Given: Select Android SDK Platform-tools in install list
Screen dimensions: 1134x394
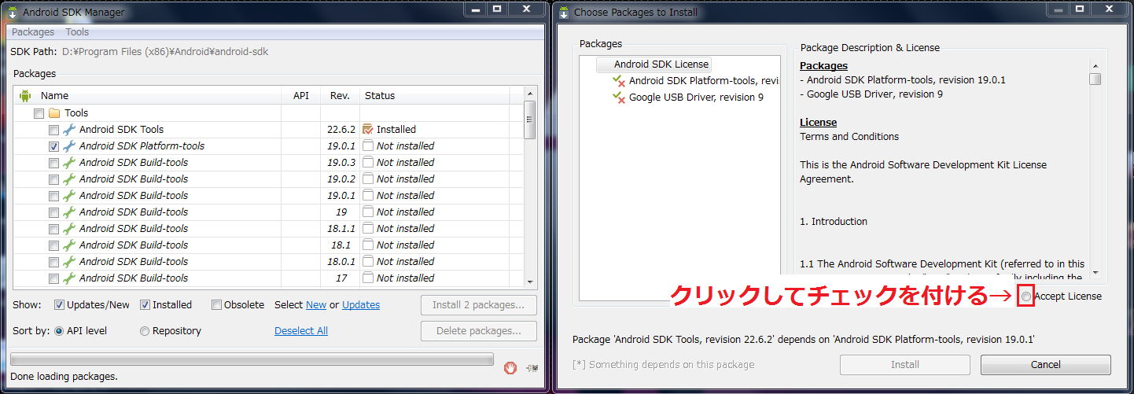Looking at the screenshot, I should coord(704,81).
